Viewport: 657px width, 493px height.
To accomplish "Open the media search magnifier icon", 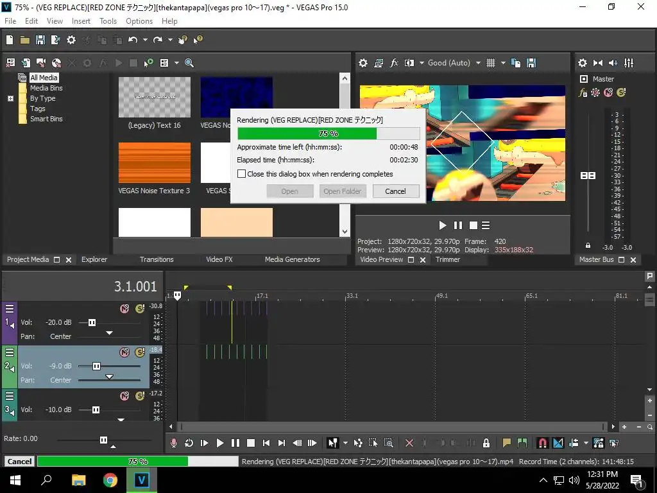I will tap(189, 63).
